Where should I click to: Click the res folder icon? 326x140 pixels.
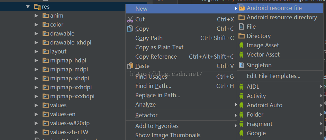tap(37, 7)
